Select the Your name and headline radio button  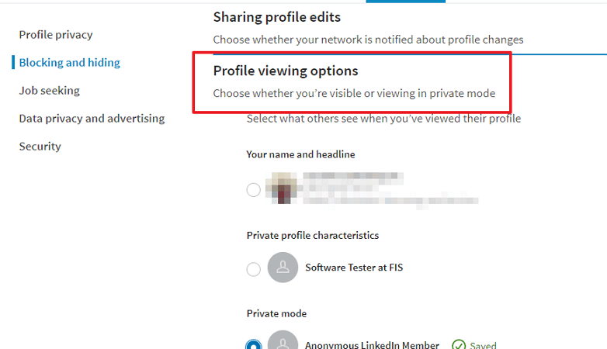tap(254, 189)
